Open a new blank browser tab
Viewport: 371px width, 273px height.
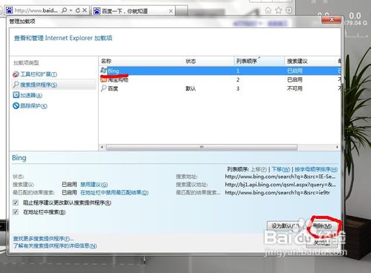coord(181,11)
